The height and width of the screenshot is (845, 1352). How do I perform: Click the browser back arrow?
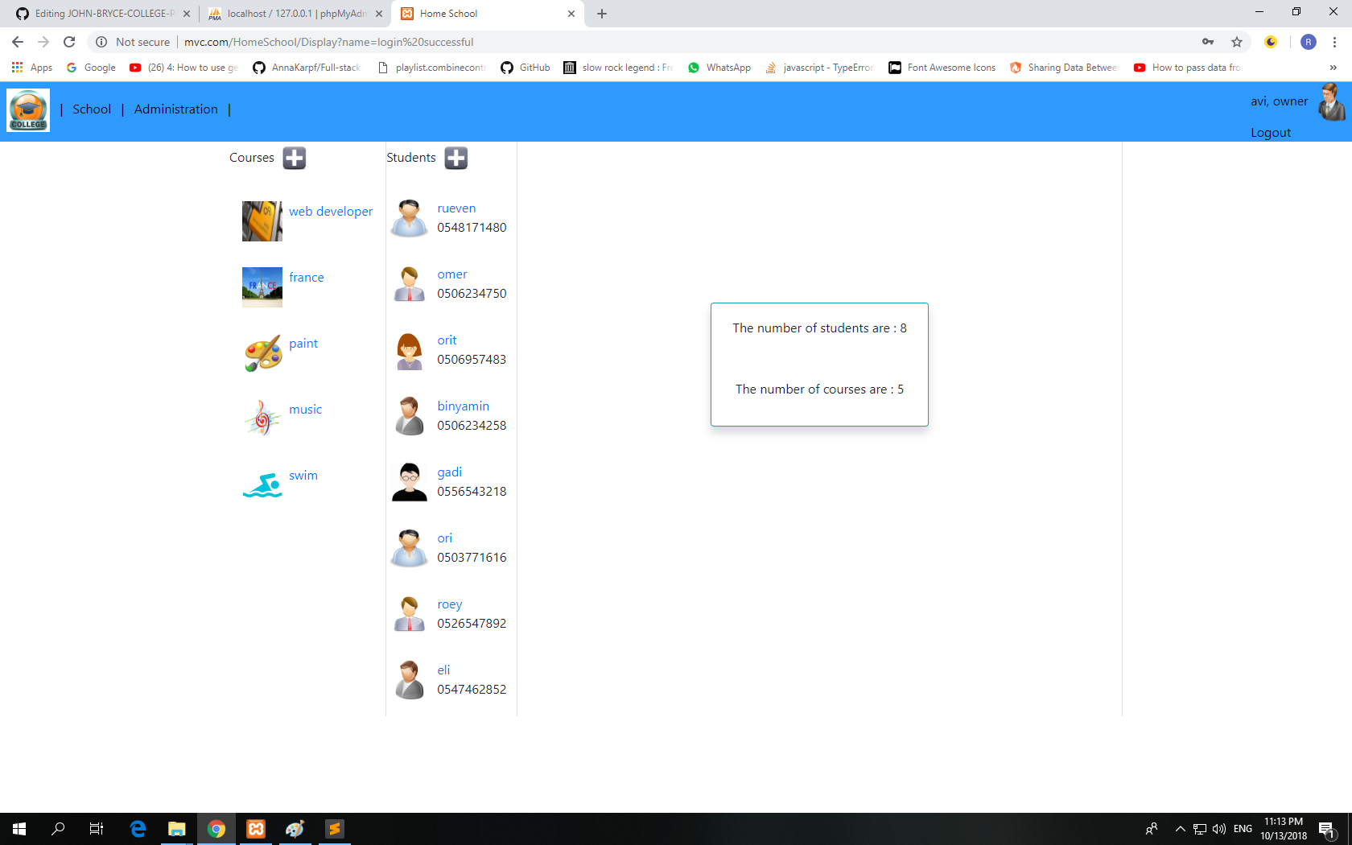(18, 42)
